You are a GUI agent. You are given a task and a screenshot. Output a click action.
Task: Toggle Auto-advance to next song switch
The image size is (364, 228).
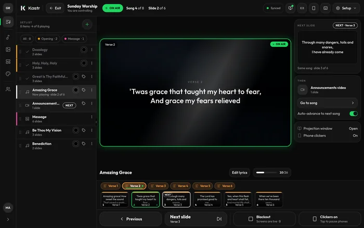coord(353,113)
